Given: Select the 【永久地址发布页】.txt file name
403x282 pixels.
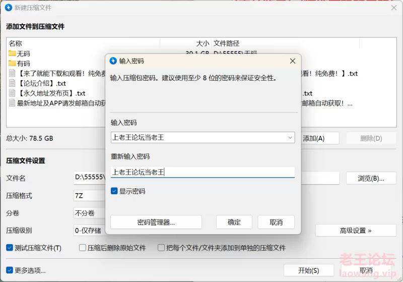Looking at the screenshot, I should point(52,93).
